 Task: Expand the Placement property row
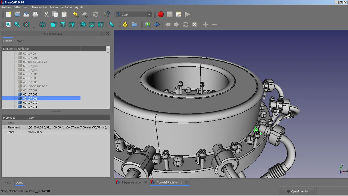4,127
